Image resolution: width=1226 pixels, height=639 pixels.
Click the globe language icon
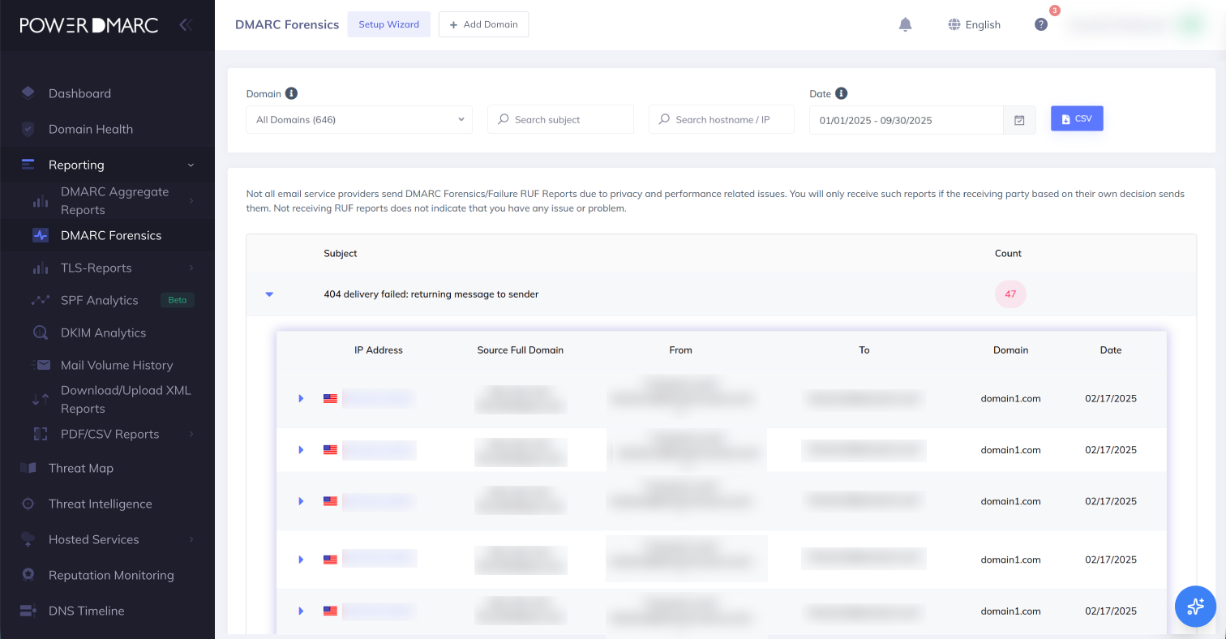[954, 24]
